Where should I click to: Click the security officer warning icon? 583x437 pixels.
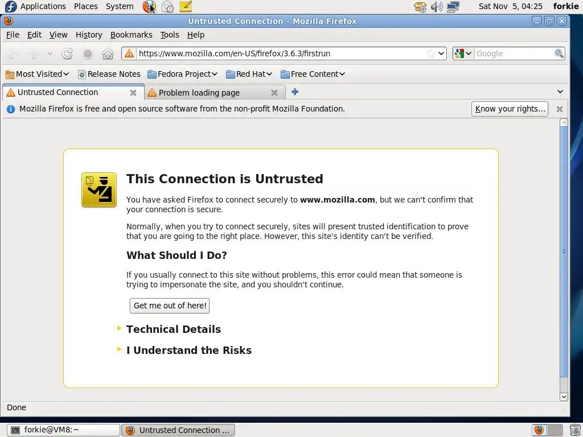click(99, 190)
